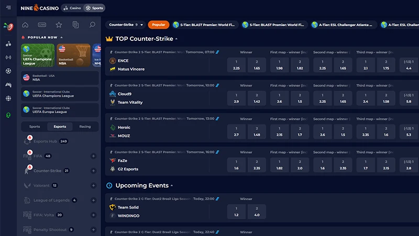419x236 pixels.
Task: Collapse the Upcoming Events section
Action: [x=171, y=186]
